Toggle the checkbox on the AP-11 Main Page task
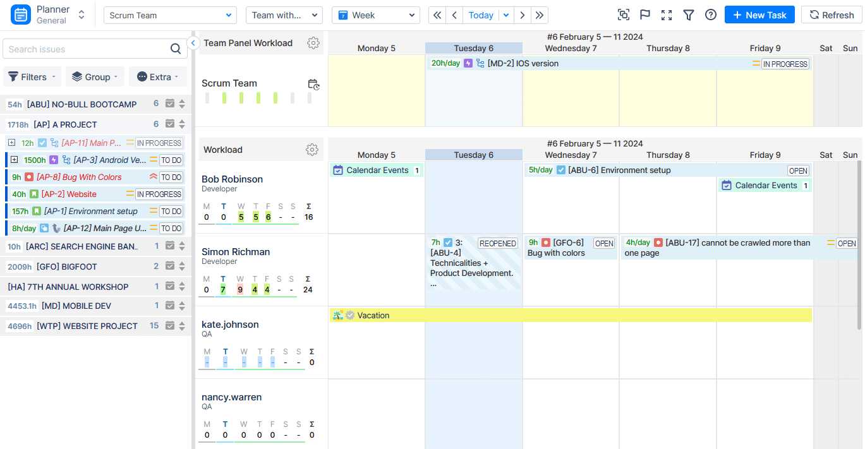 point(42,143)
